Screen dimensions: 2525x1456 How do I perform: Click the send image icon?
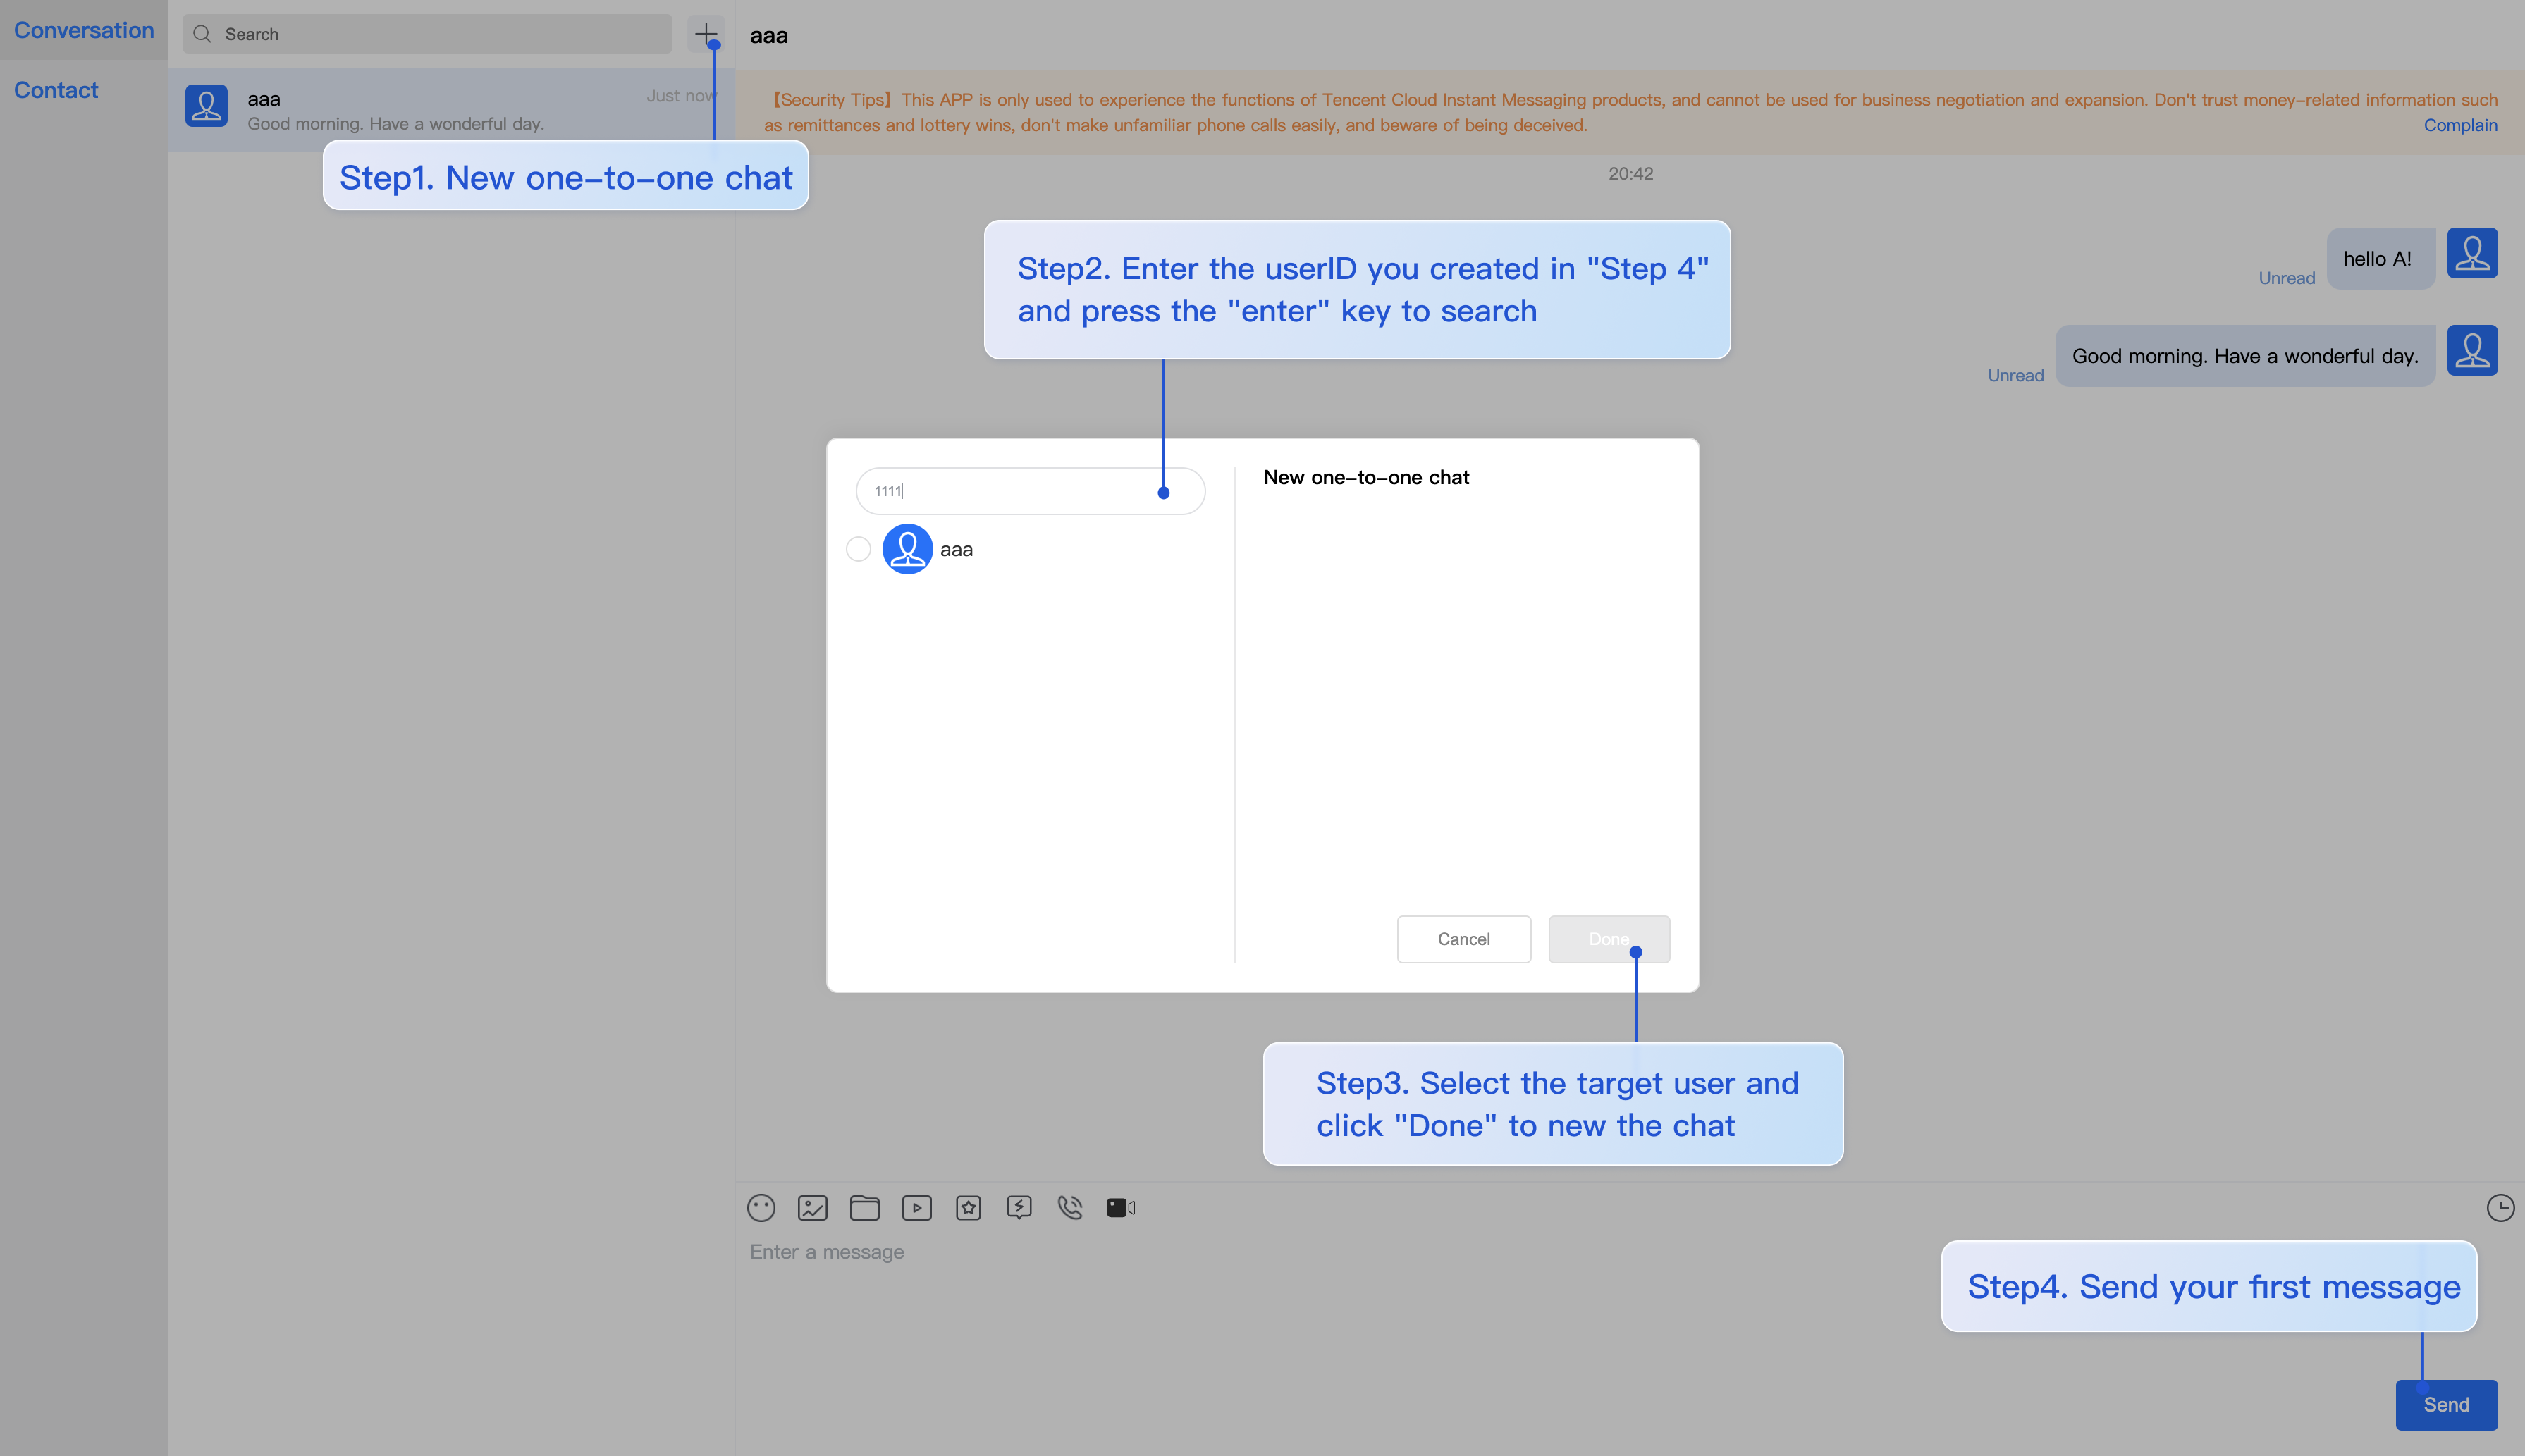click(x=812, y=1208)
